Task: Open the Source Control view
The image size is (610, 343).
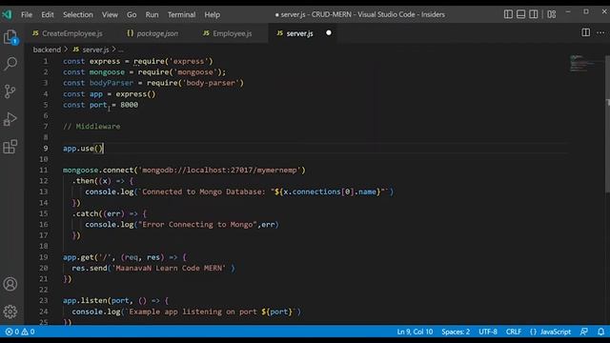Action: [10, 91]
